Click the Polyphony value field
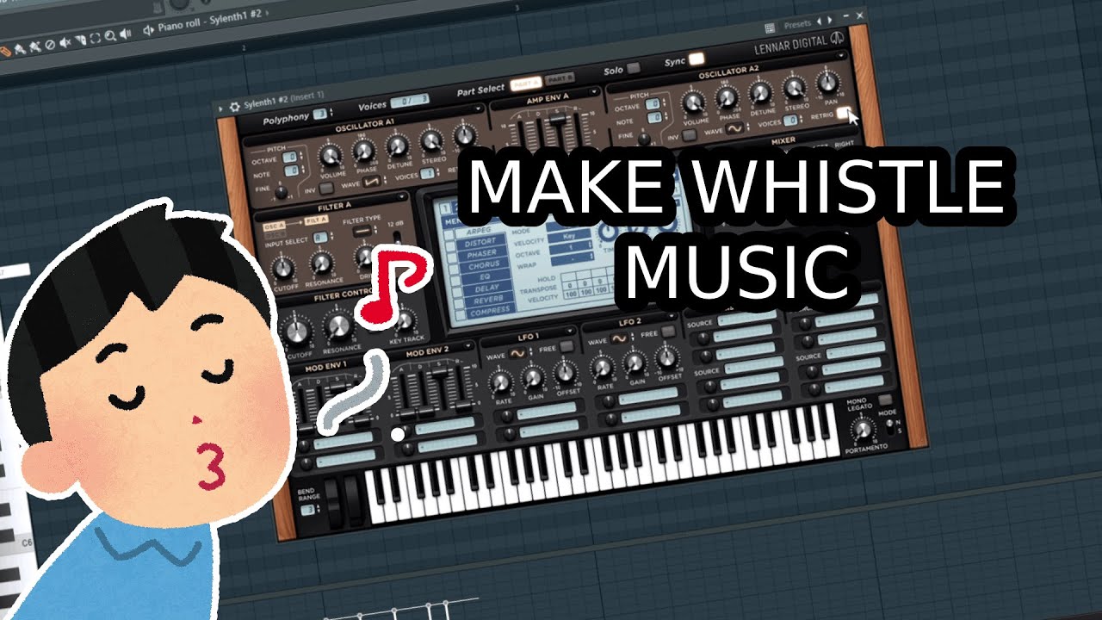 tap(319, 114)
